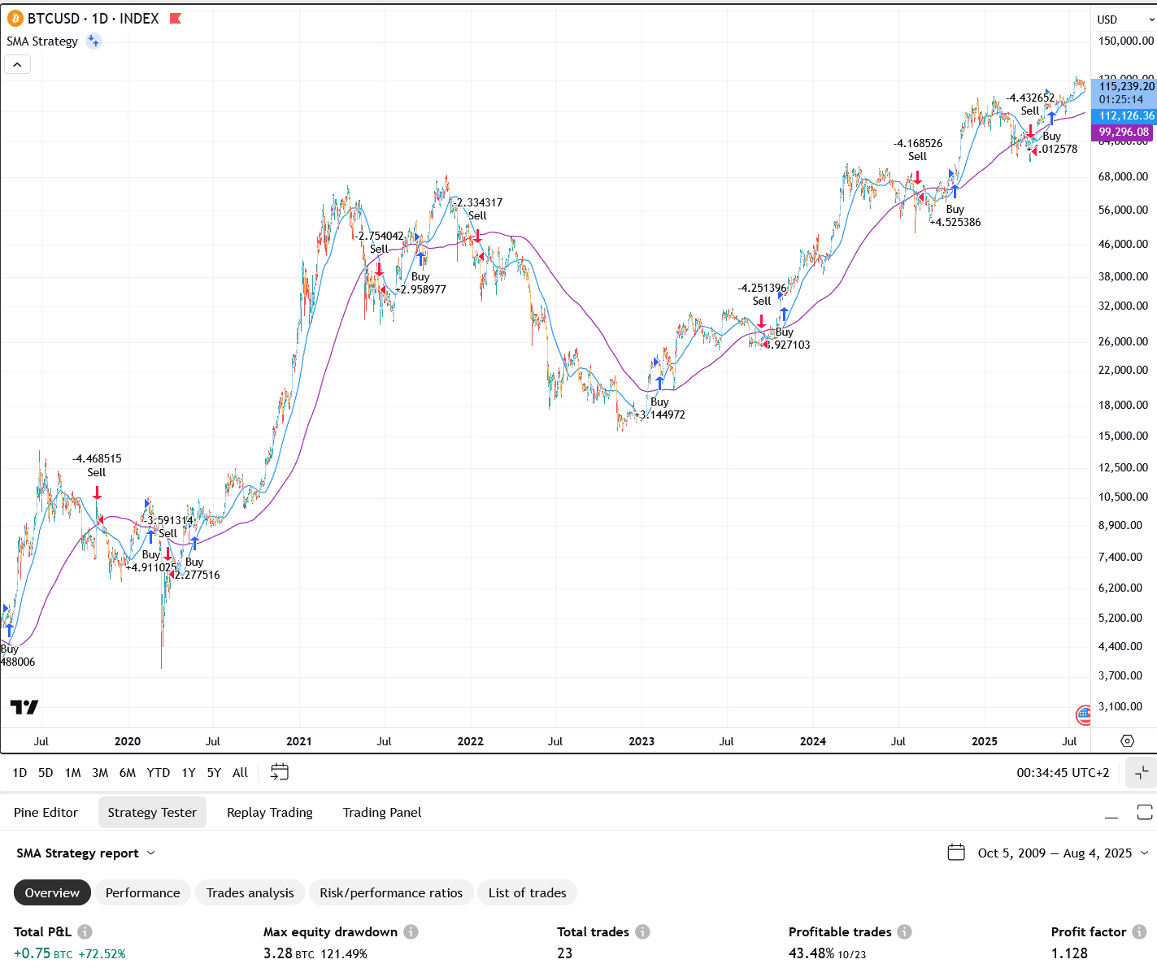1157x968 pixels.
Task: Click the calendar icon by the date range
Action: (x=956, y=853)
